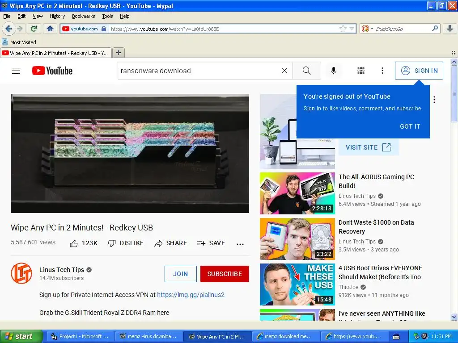Click the video player
The width and height of the screenshot is (458, 343).
coord(130,154)
